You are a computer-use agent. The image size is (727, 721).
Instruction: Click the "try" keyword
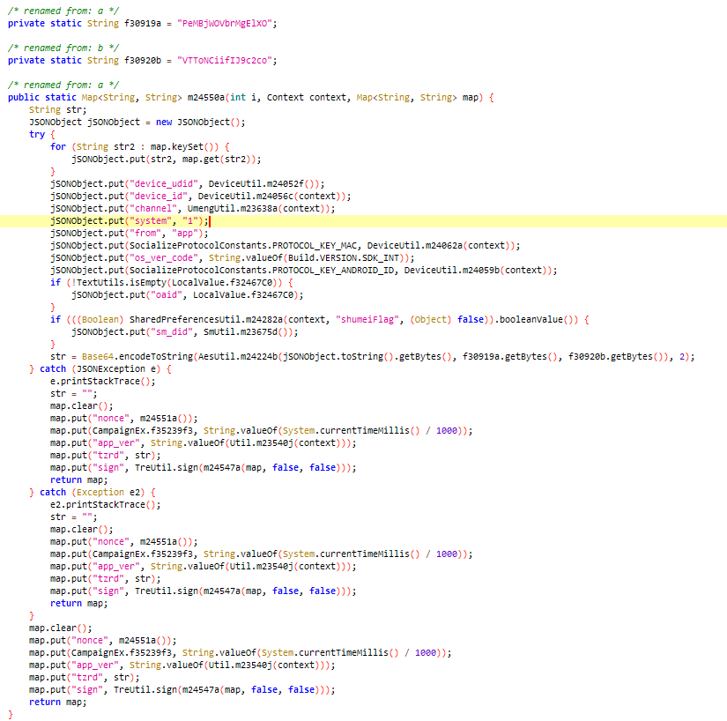(x=37, y=135)
